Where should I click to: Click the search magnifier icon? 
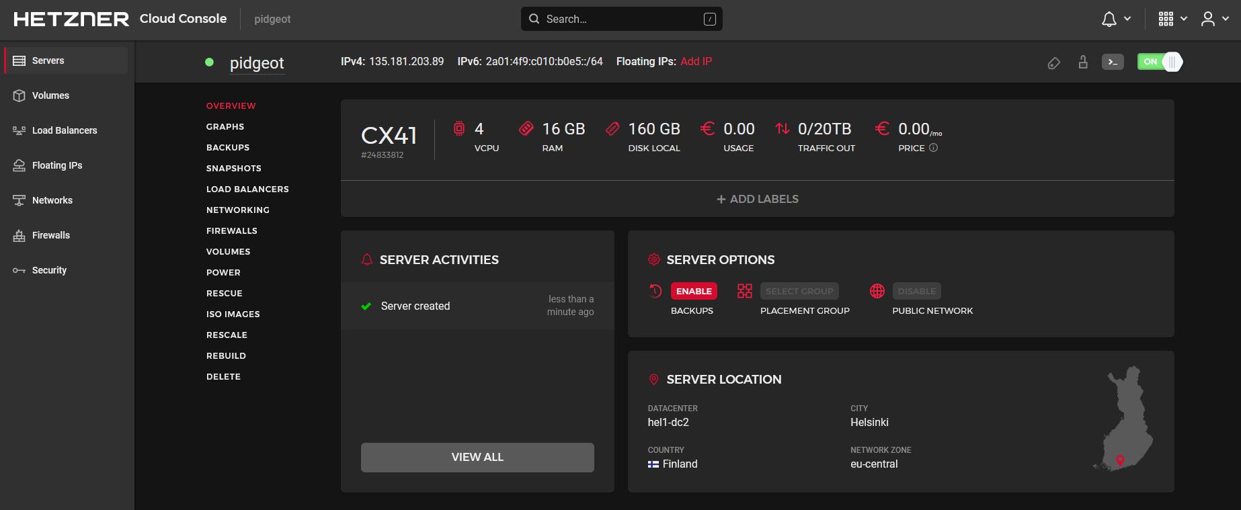tap(534, 19)
